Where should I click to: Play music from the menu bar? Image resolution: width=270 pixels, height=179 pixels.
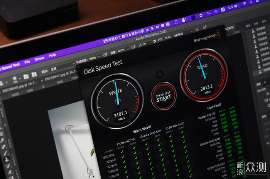pyautogui.click(x=152, y=29)
